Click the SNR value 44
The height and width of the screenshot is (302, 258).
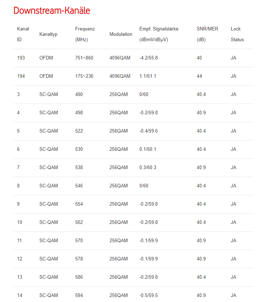pos(200,76)
